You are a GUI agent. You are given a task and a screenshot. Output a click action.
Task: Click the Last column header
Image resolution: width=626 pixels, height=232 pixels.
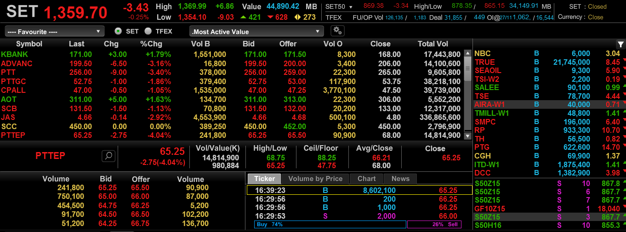[77, 44]
